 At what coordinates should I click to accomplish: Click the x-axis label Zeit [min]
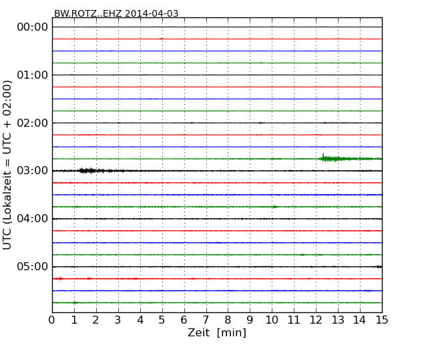[x=217, y=332]
